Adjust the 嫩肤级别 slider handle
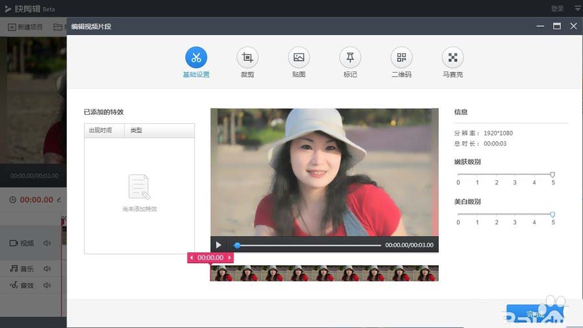 (552, 174)
